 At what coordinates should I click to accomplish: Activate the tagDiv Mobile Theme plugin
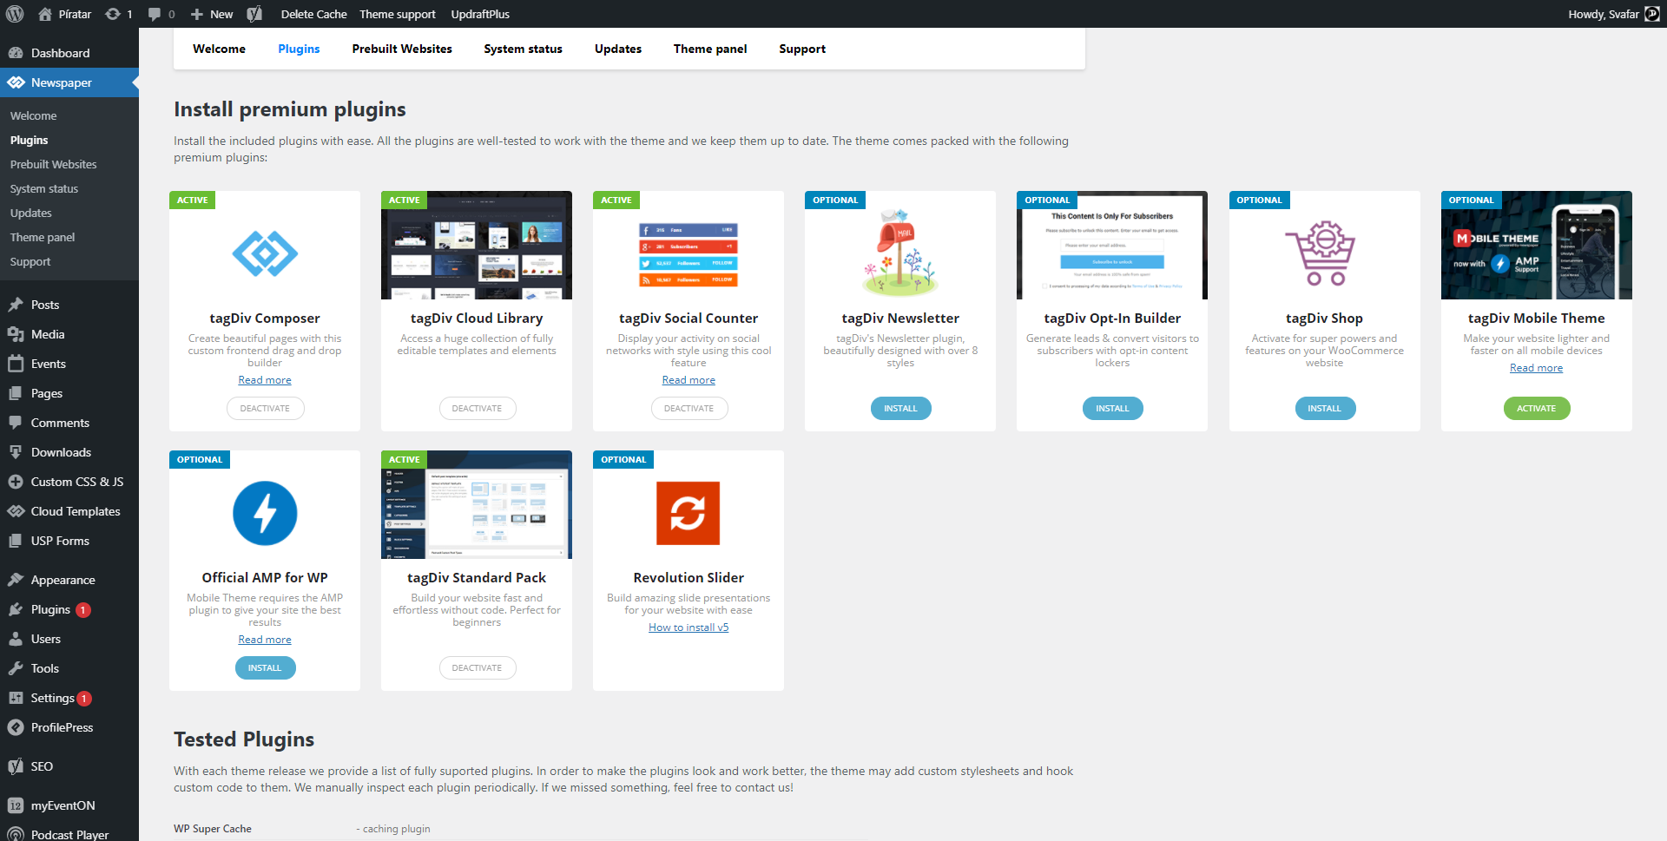[1537, 409]
